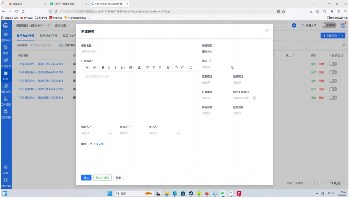The width and height of the screenshot is (349, 198).
Task: Click the eraser clear-format icon
Action: pos(139,68)
